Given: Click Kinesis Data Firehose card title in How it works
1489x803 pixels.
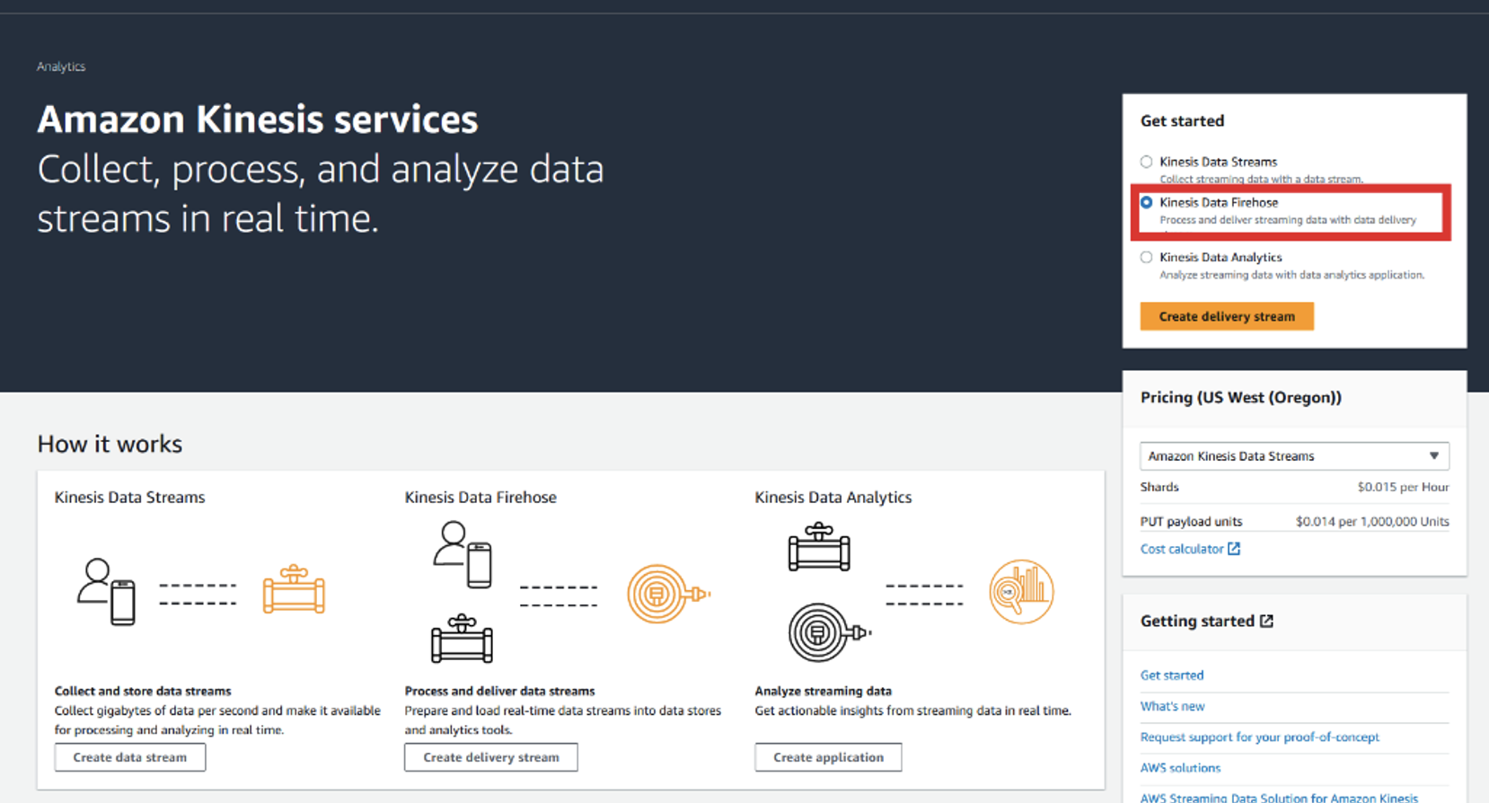Looking at the screenshot, I should [x=480, y=498].
